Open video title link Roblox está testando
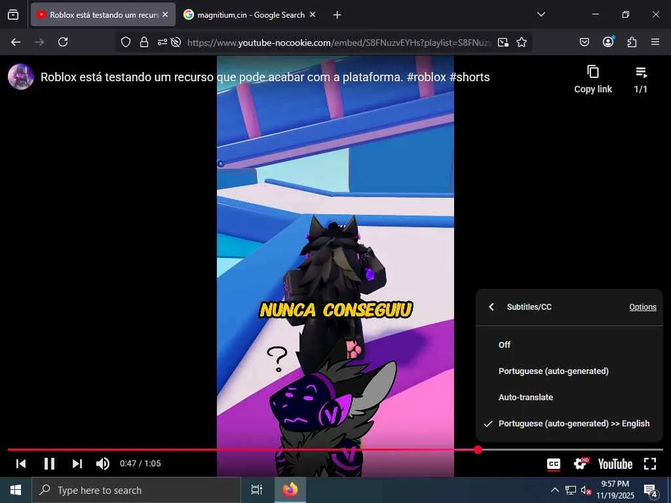Image resolution: width=671 pixels, height=503 pixels. point(265,77)
